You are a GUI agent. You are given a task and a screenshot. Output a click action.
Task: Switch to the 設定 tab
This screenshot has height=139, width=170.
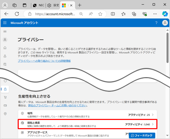point(53,5)
